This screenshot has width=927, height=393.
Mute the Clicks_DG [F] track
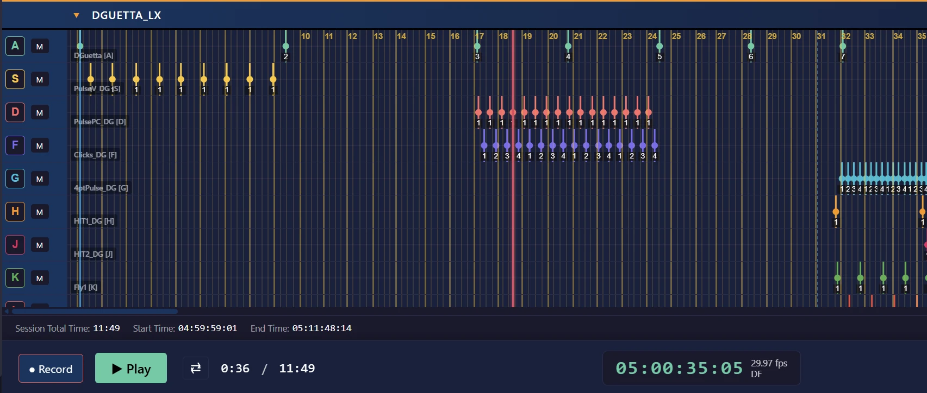[40, 146]
